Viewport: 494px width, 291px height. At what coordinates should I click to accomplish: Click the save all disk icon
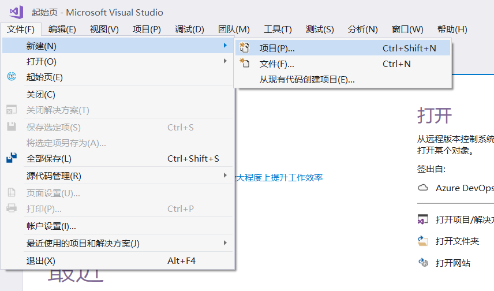(12, 158)
